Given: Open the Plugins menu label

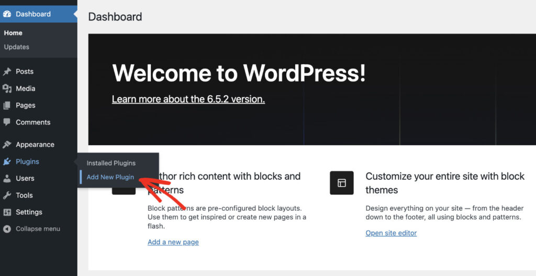Looking at the screenshot, I should 27,162.
